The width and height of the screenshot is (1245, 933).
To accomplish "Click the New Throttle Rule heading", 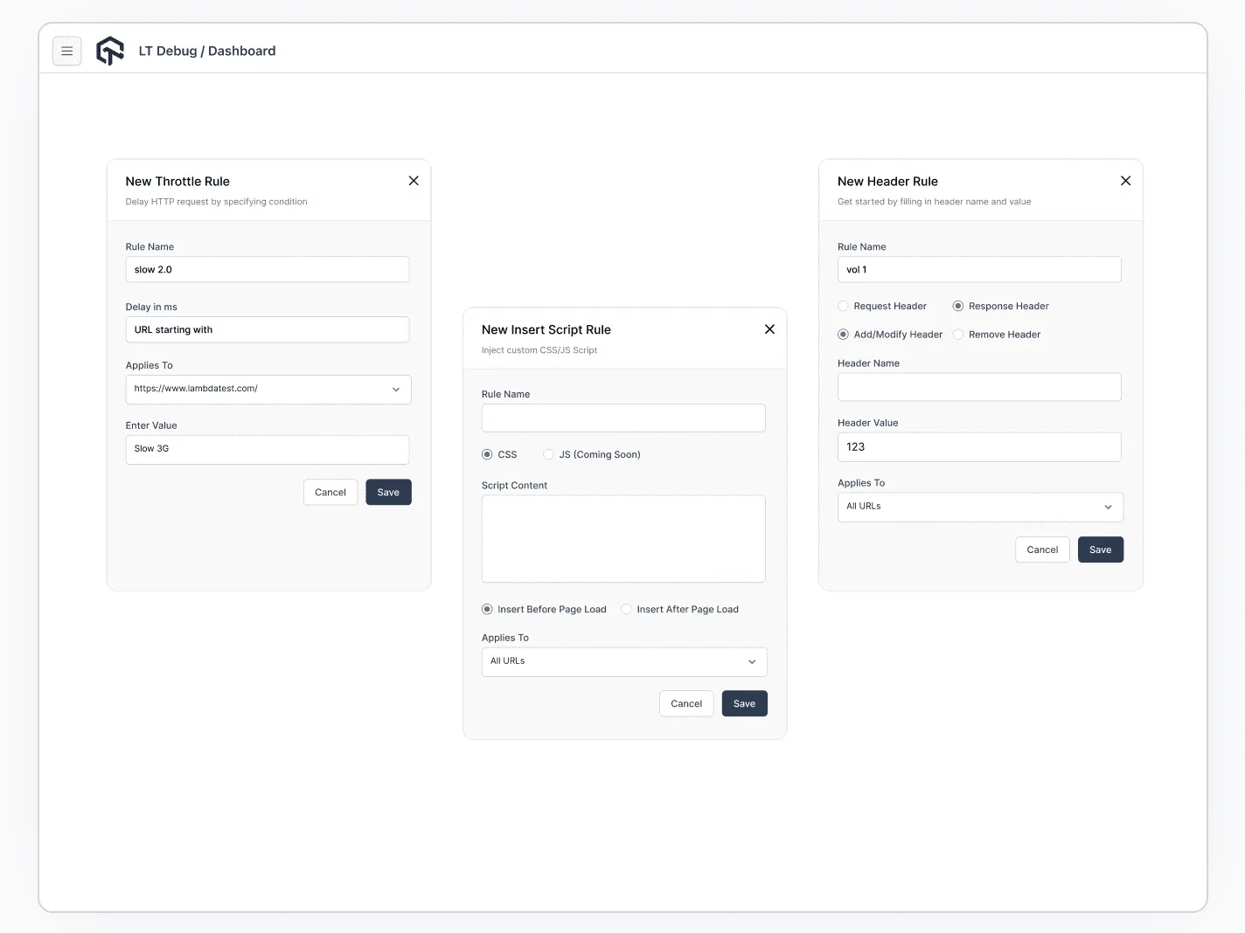I will [x=177, y=181].
